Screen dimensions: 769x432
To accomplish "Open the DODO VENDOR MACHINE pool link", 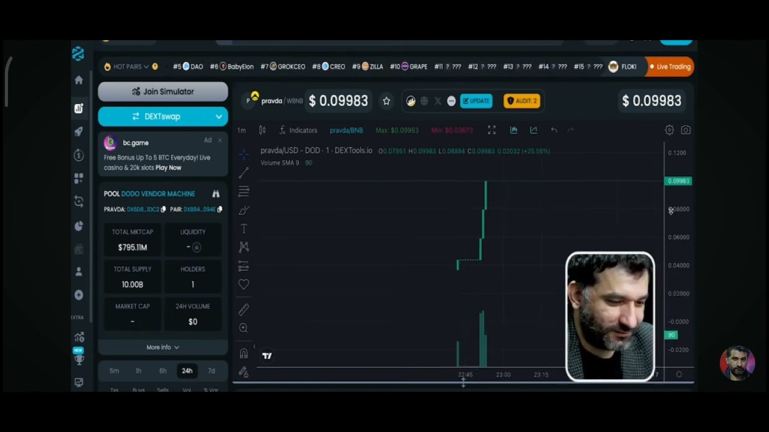I will coord(158,194).
